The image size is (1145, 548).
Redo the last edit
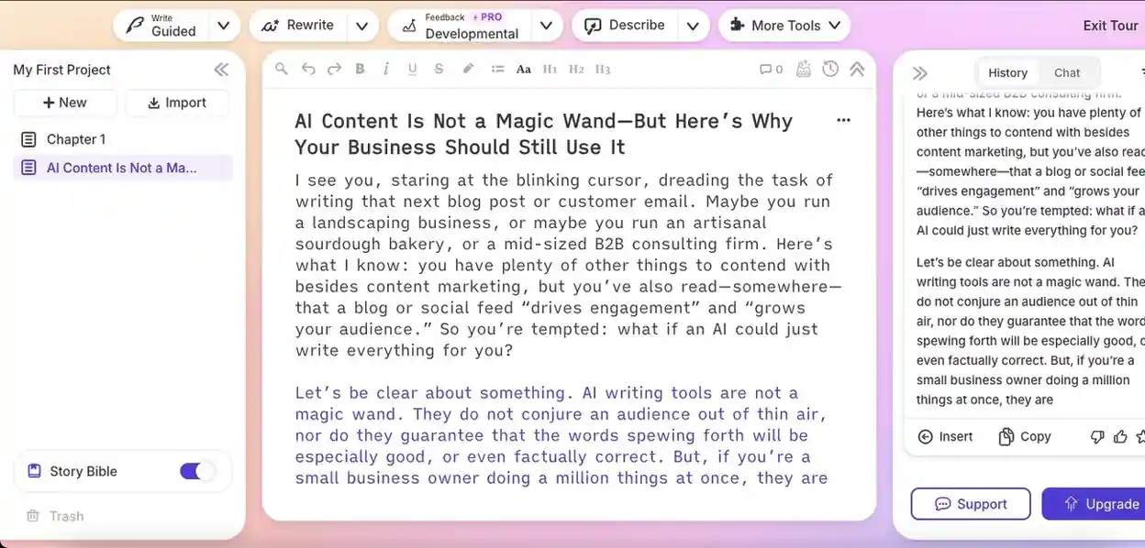(334, 69)
